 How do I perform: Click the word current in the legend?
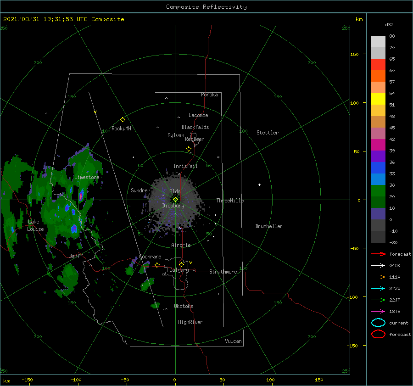[x=399, y=323]
